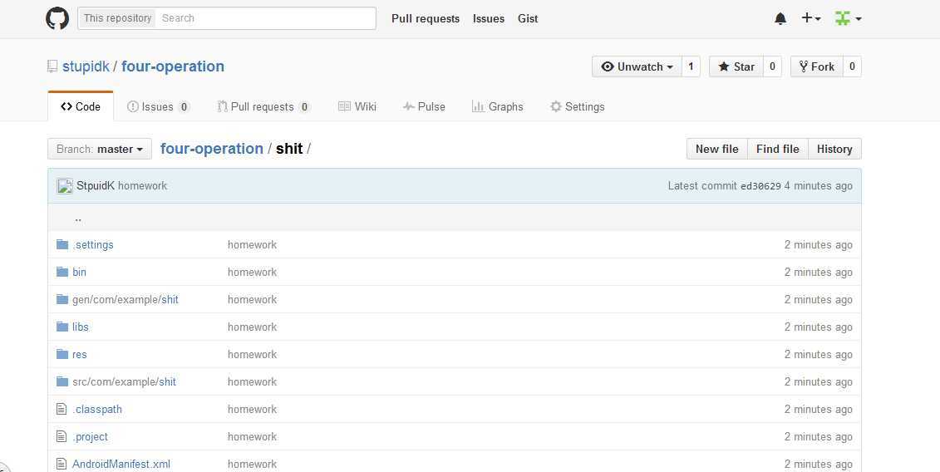Click the res folder icon

pyautogui.click(x=62, y=355)
